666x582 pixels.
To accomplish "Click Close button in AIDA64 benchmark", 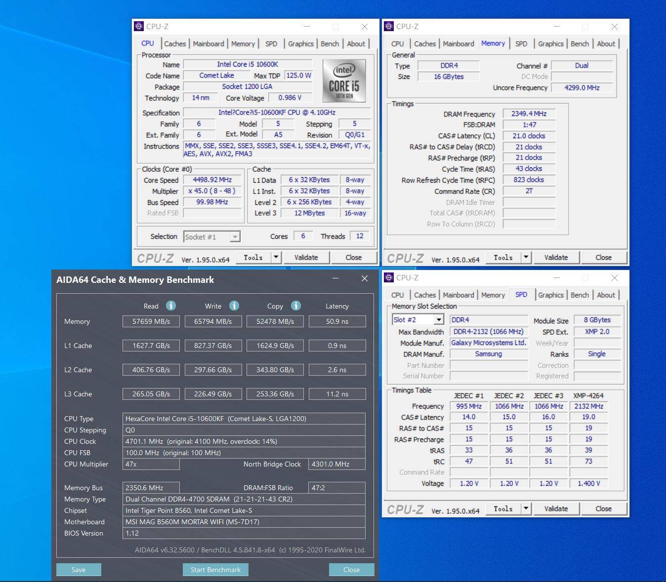I will [x=352, y=570].
